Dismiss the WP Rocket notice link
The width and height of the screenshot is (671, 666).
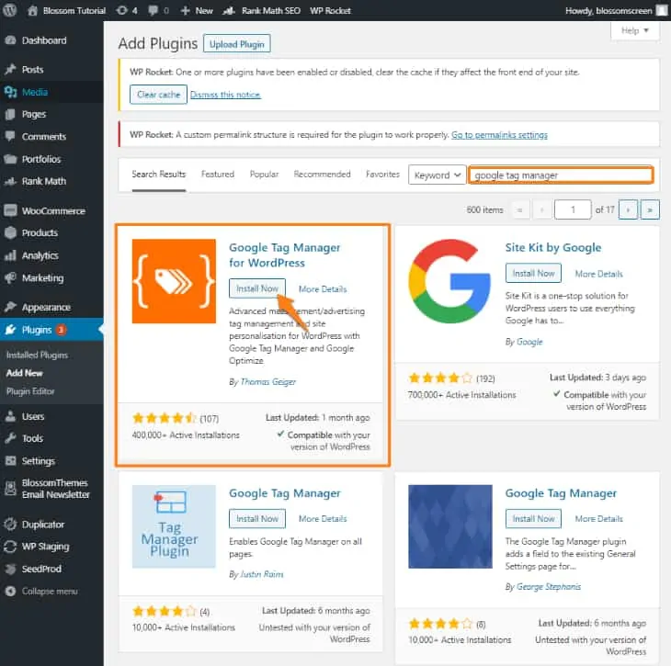tap(225, 95)
